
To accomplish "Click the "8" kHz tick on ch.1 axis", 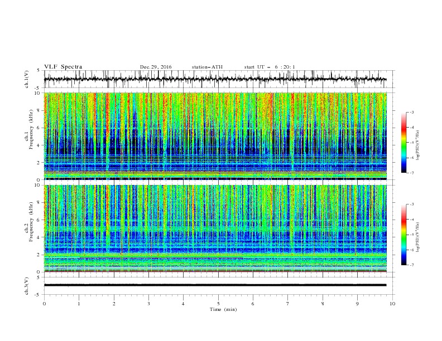I will click(40, 110).
